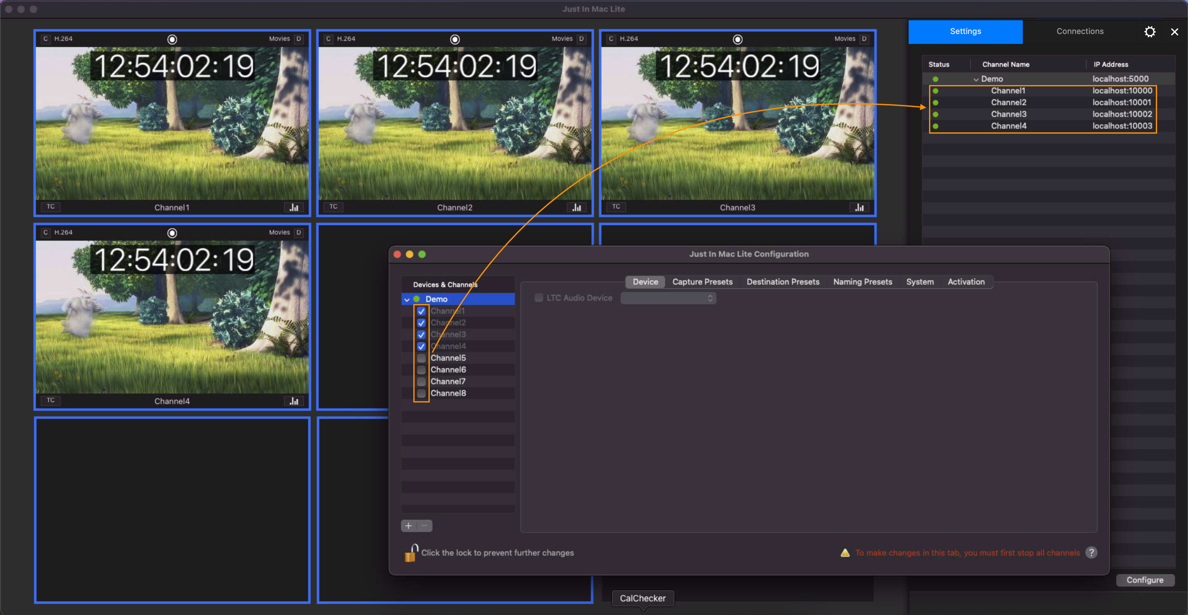Open the gear settings icon in main window
This screenshot has width=1188, height=615.
point(1150,31)
